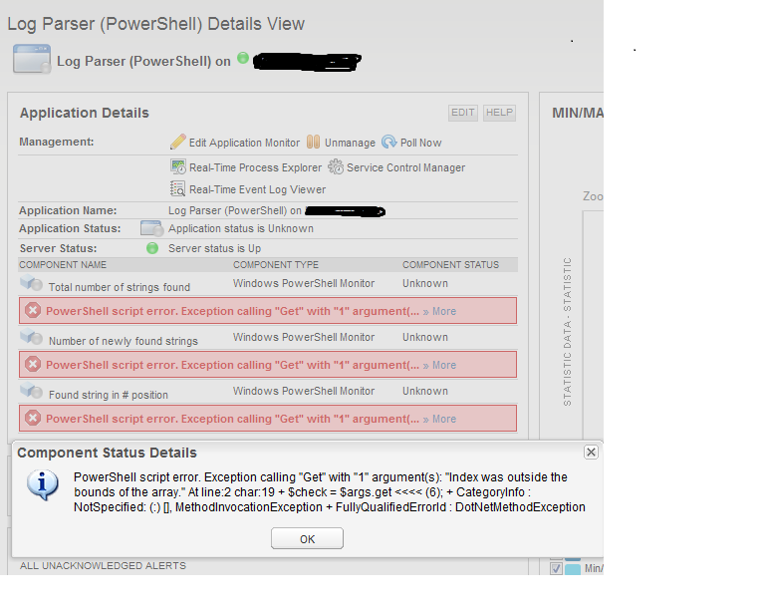765x612 pixels.
Task: Click error icon under Number of newly found strings
Action: click(33, 364)
